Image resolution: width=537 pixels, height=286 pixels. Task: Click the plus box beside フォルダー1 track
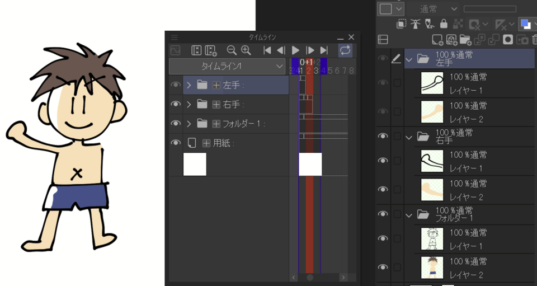coord(216,124)
